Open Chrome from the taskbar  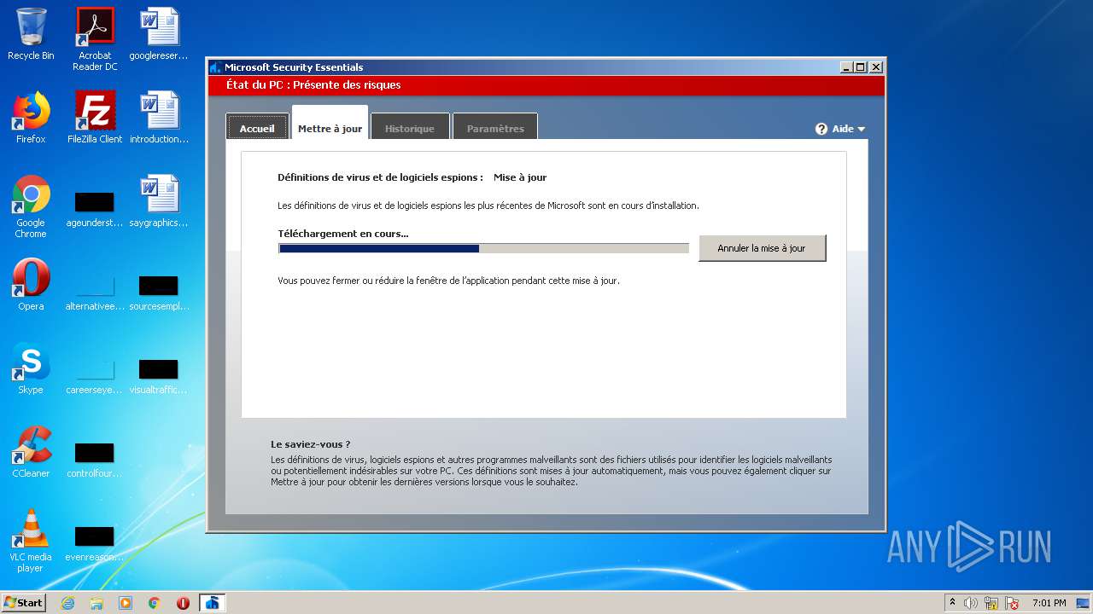click(154, 603)
